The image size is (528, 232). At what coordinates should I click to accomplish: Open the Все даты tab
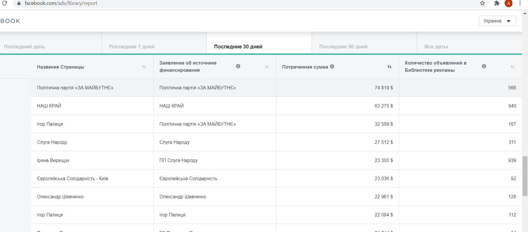point(436,47)
